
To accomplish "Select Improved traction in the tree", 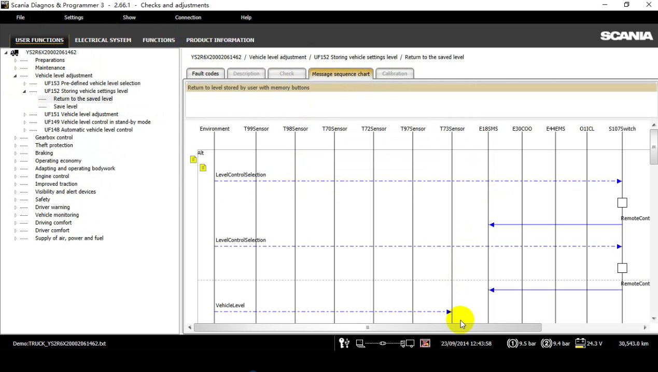I will coord(56,184).
